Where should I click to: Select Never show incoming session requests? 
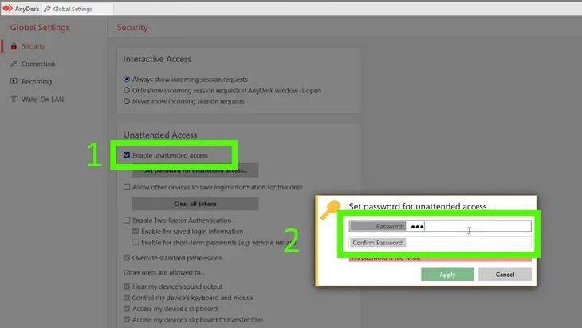click(127, 102)
